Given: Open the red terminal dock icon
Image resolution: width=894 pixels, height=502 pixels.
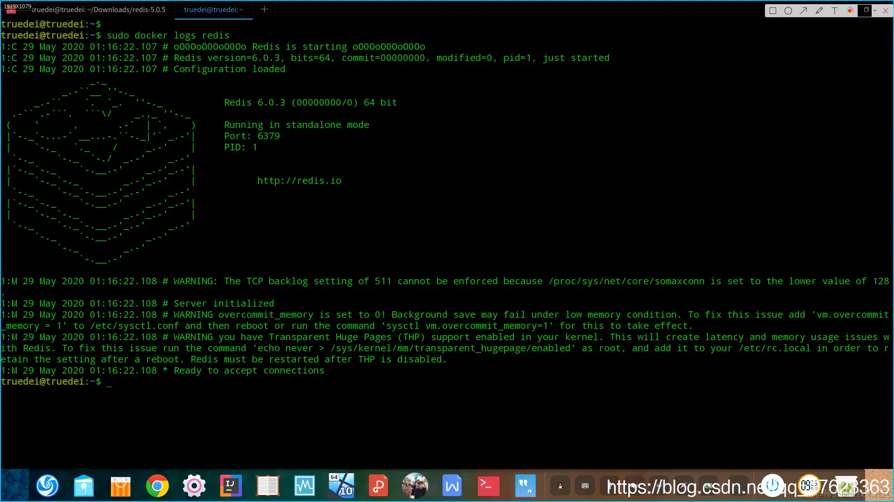Looking at the screenshot, I should [489, 486].
